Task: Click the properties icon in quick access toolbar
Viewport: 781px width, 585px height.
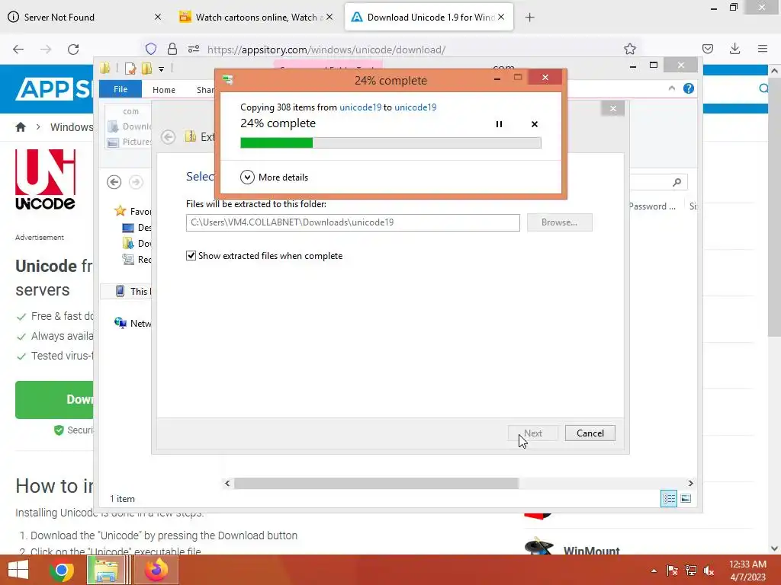Action: (130, 69)
